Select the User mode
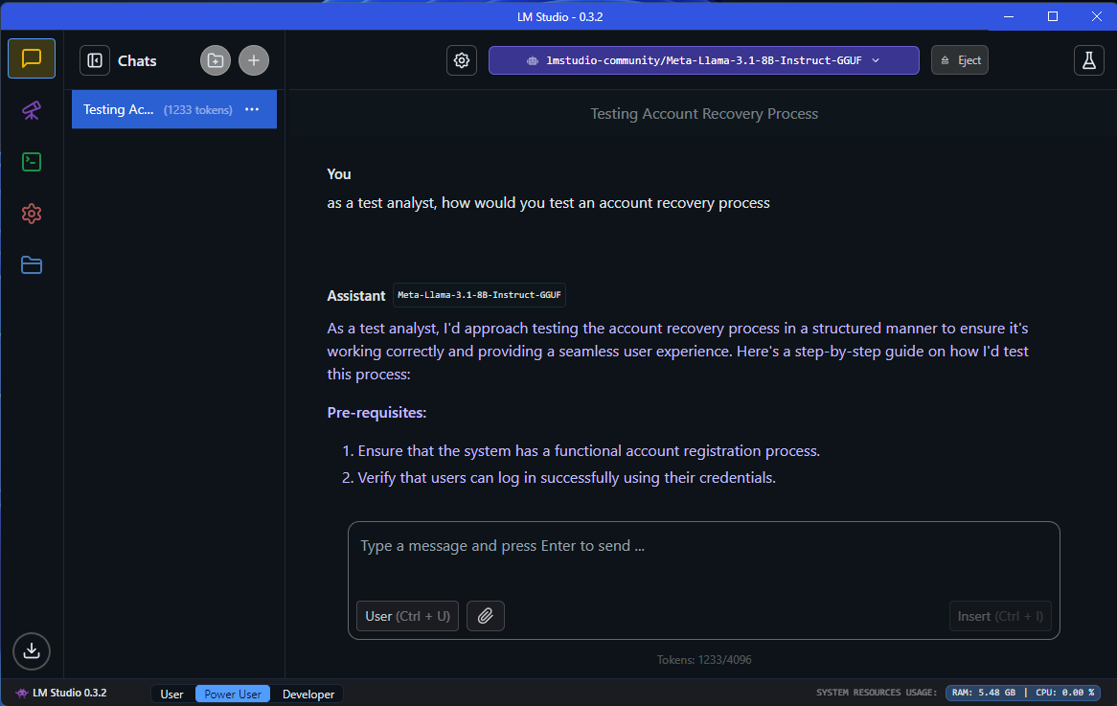 point(171,694)
